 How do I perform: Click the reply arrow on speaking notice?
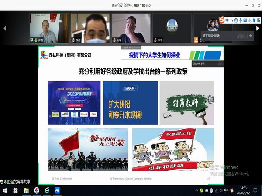coord(250,36)
